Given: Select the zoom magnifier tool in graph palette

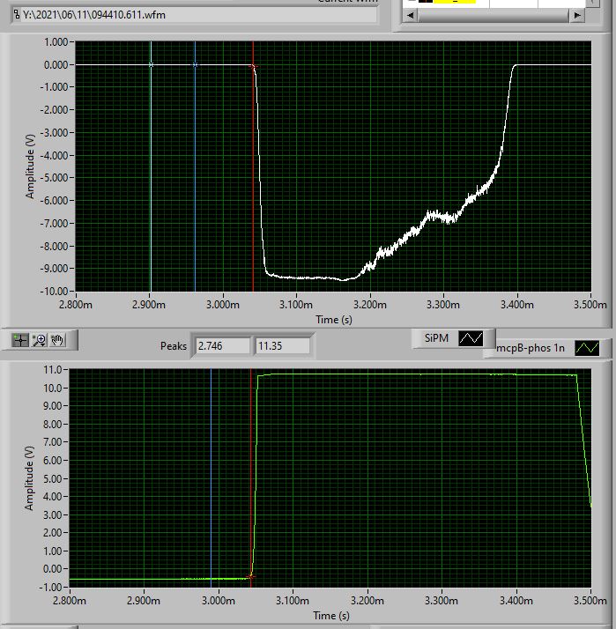Looking at the screenshot, I should 40,340.
